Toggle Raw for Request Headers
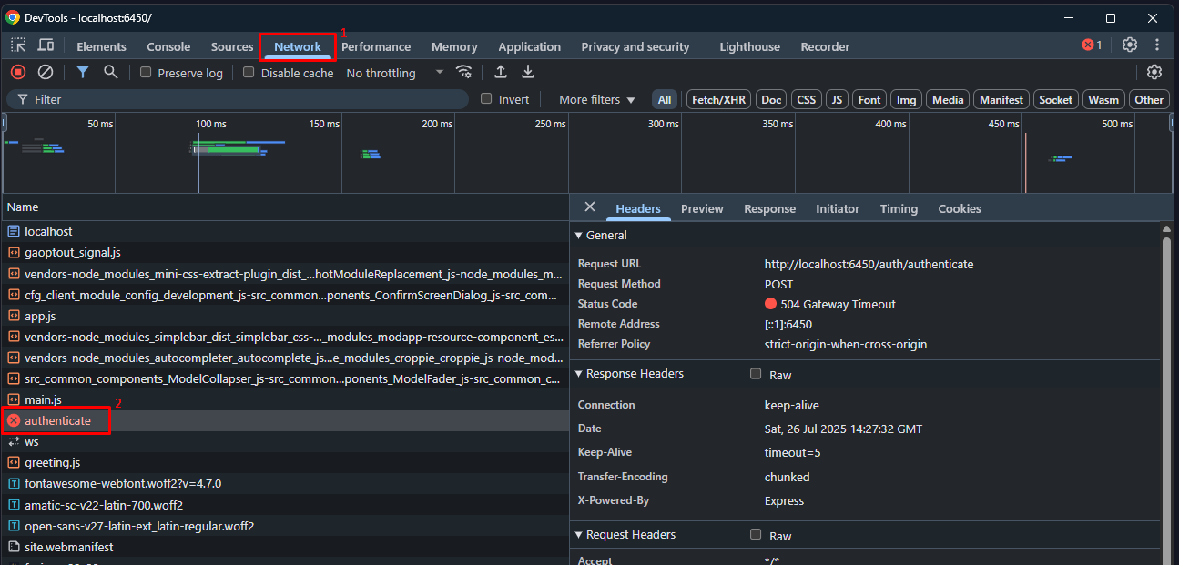The width and height of the screenshot is (1179, 565). pyautogui.click(x=756, y=535)
